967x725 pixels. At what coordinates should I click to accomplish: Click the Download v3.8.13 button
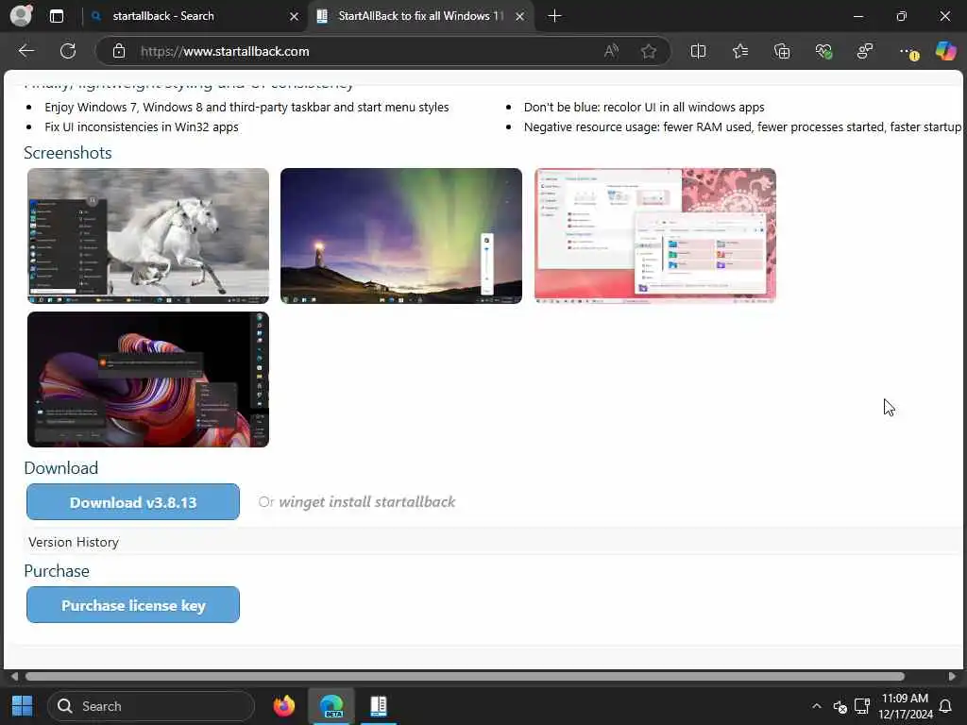pos(133,502)
